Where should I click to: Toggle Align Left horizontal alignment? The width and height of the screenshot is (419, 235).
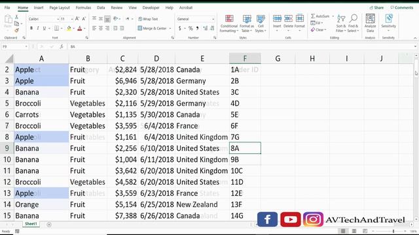94,28
